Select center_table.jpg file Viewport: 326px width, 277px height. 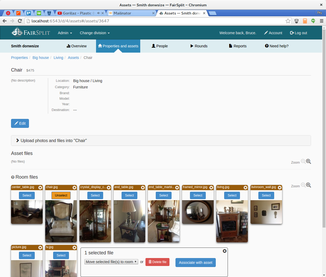(x=27, y=195)
